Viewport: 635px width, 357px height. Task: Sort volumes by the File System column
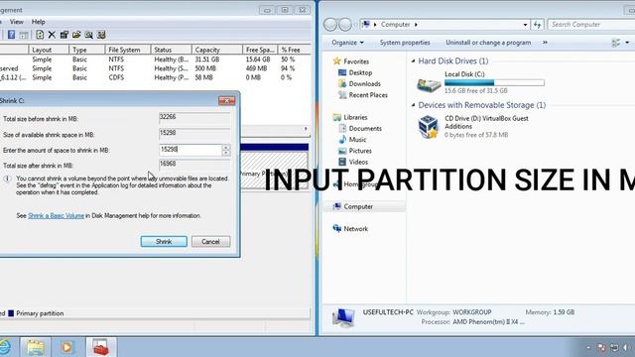[x=128, y=50]
